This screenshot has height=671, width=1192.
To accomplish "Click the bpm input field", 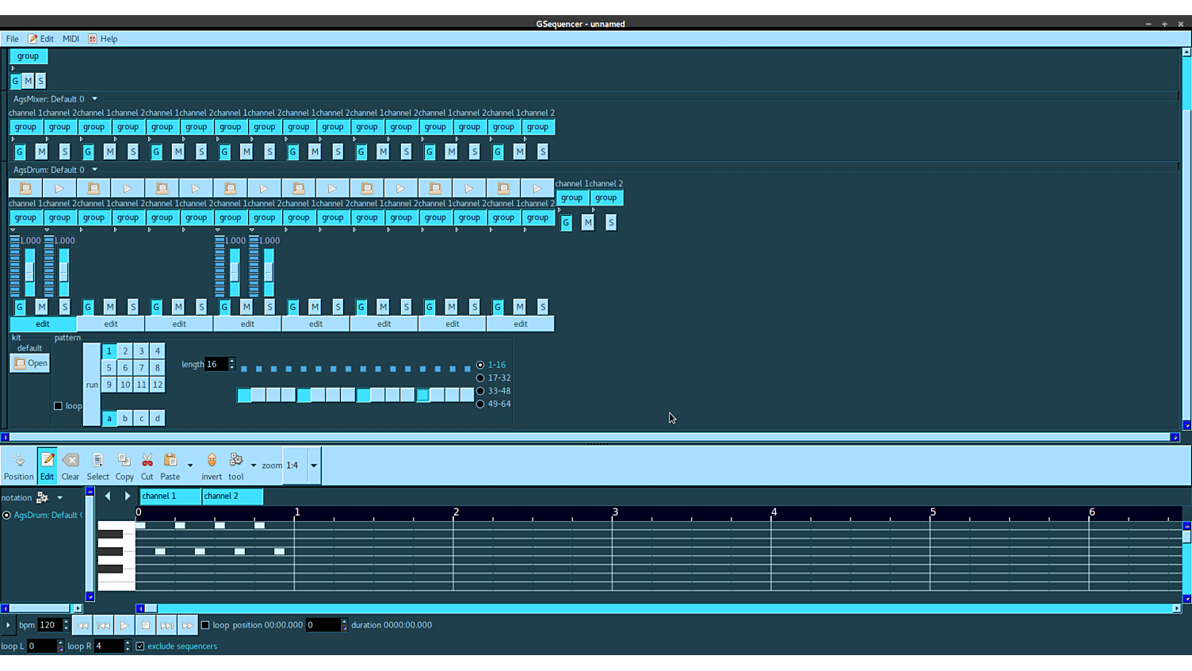I will point(49,625).
